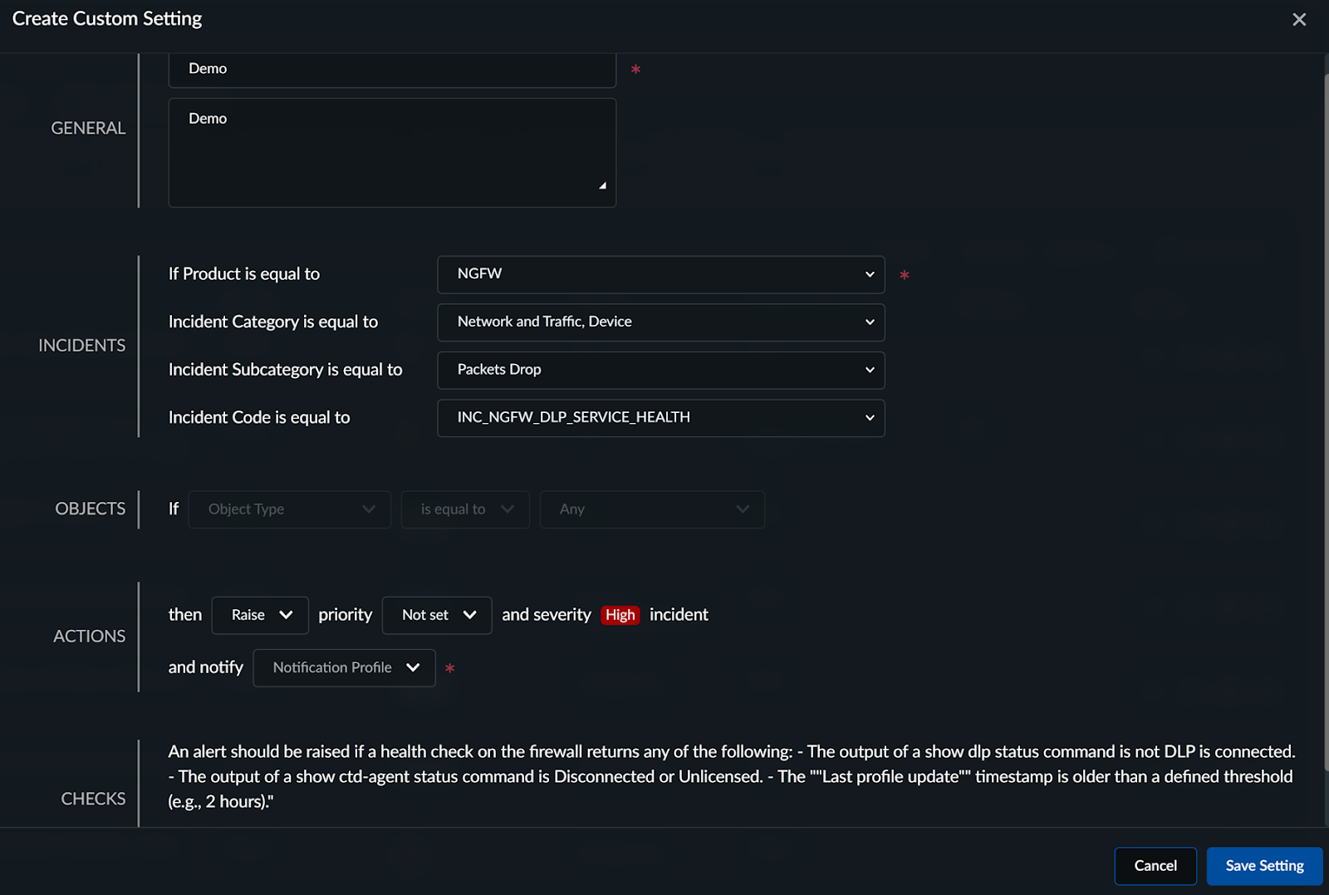Open the Object Type dropdown

pyautogui.click(x=289, y=509)
